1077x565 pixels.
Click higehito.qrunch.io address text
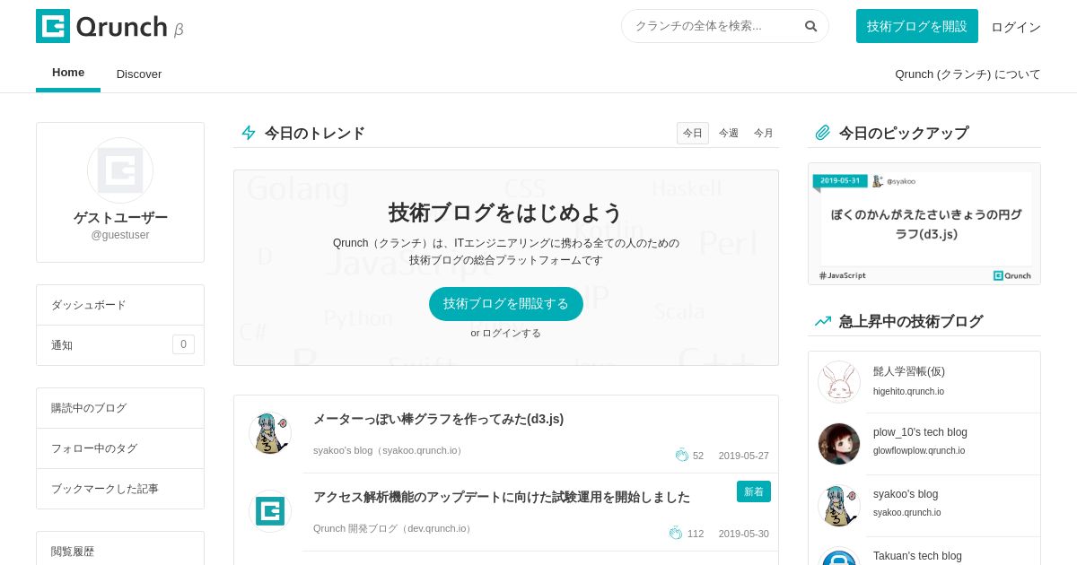point(908,391)
